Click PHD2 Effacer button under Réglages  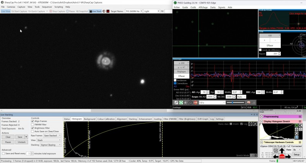point(181,76)
